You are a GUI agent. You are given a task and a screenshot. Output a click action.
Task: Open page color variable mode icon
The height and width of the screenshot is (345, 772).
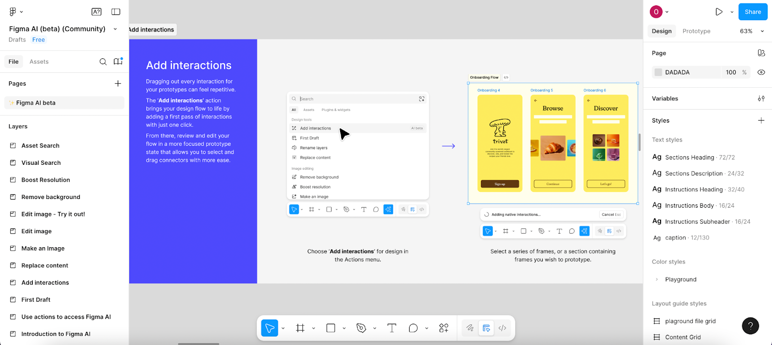pyautogui.click(x=761, y=53)
